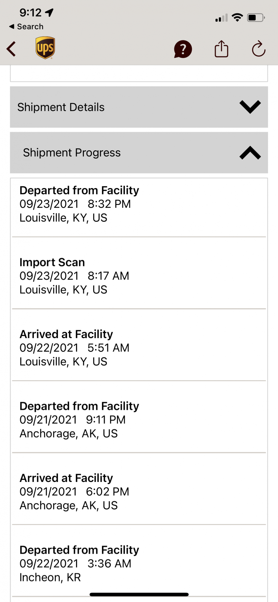Tap the back arrow in the toolbar
The height and width of the screenshot is (602, 278).
click(x=11, y=49)
